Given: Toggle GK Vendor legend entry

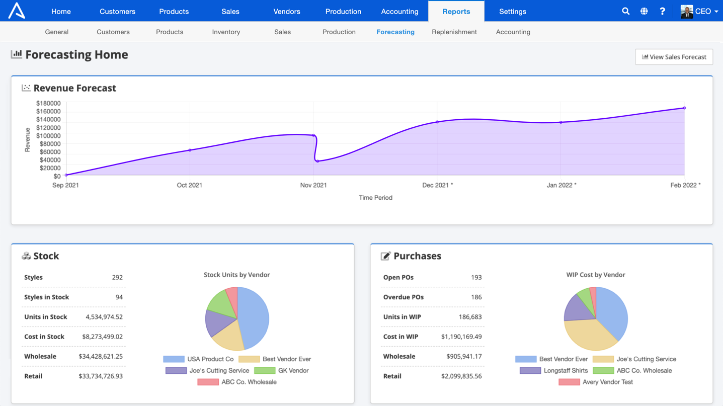Looking at the screenshot, I should point(282,371).
